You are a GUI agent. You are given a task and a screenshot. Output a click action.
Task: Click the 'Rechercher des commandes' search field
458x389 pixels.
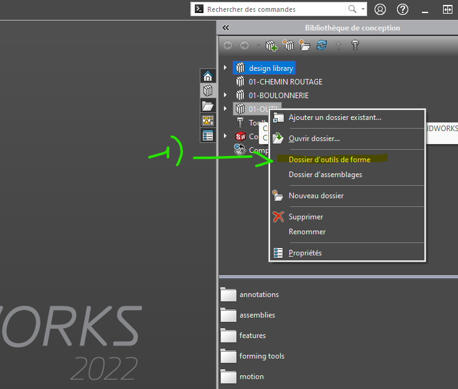tap(274, 9)
